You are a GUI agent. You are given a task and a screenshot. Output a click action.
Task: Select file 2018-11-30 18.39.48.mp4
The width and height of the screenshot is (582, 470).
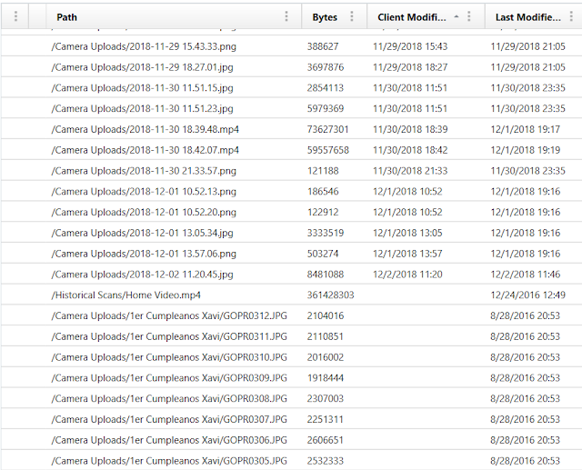[145, 129]
